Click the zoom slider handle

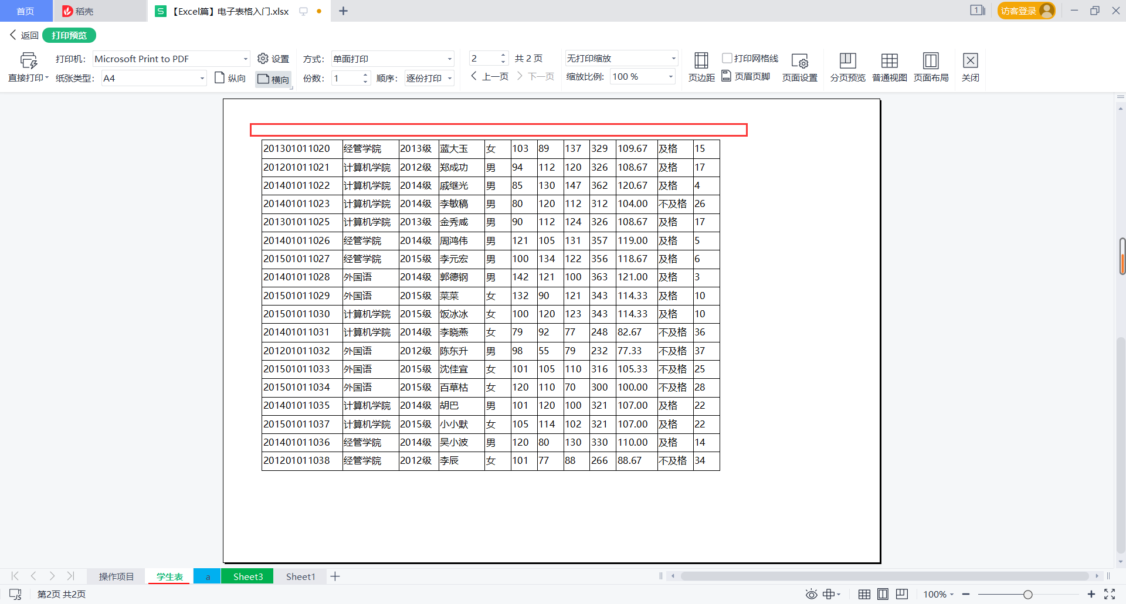1027,594
